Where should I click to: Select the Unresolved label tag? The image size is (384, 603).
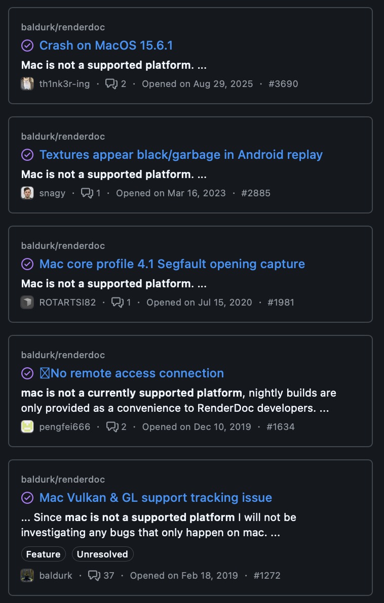click(x=102, y=554)
